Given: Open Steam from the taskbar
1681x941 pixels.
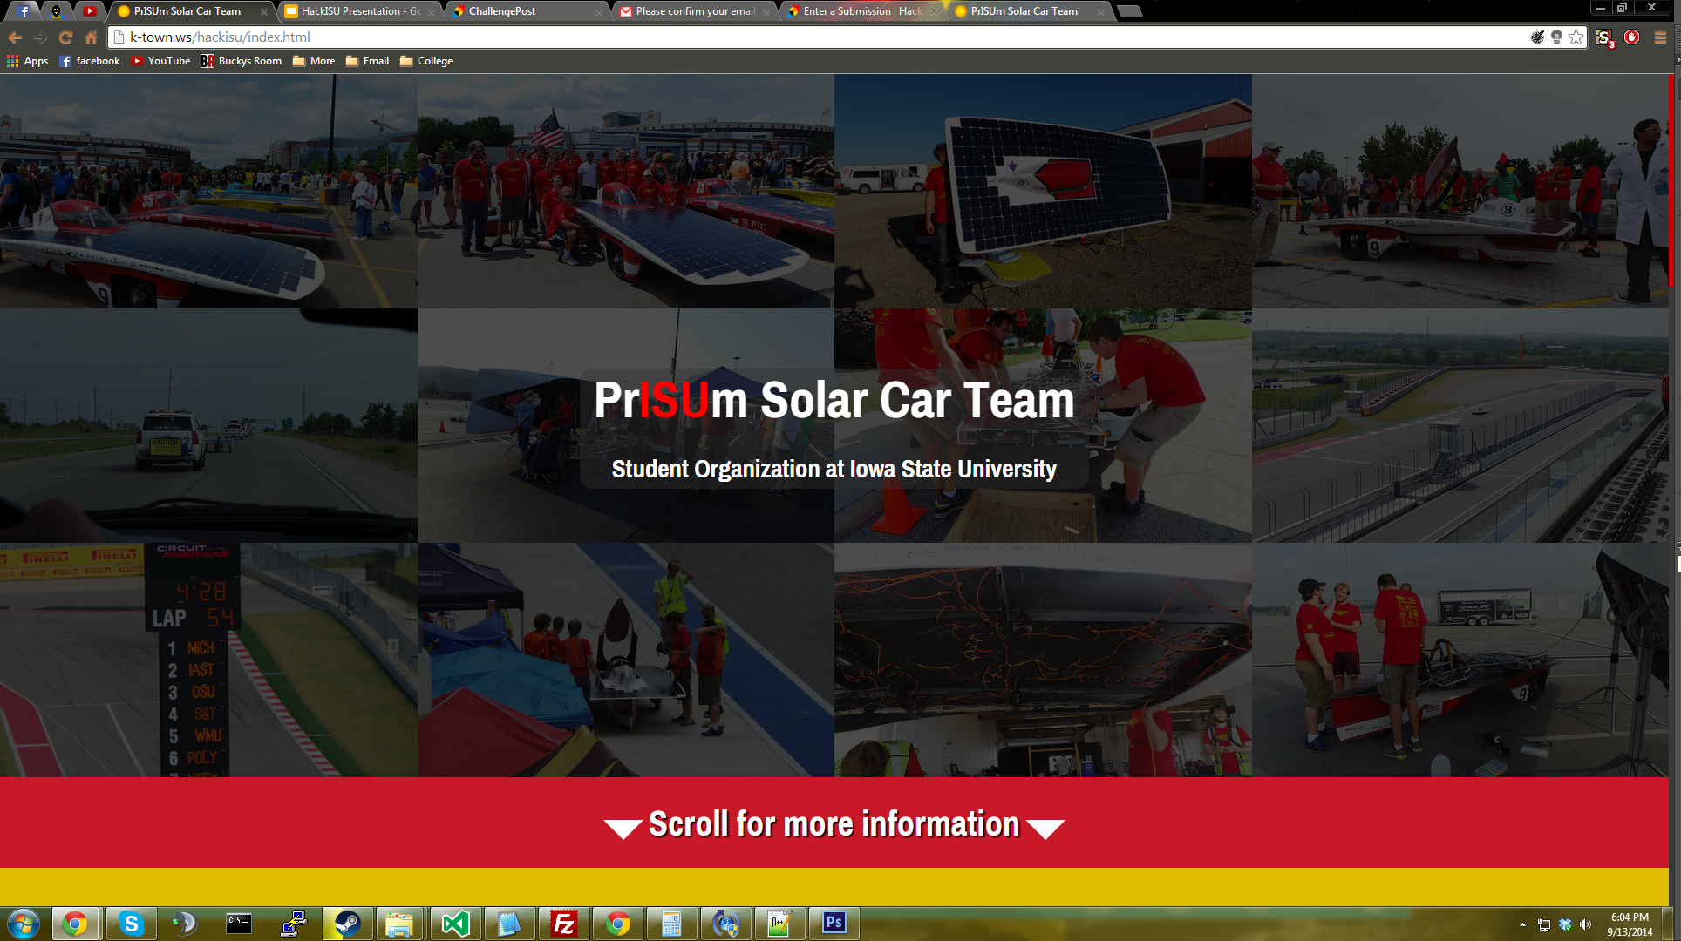Looking at the screenshot, I should coord(347,924).
